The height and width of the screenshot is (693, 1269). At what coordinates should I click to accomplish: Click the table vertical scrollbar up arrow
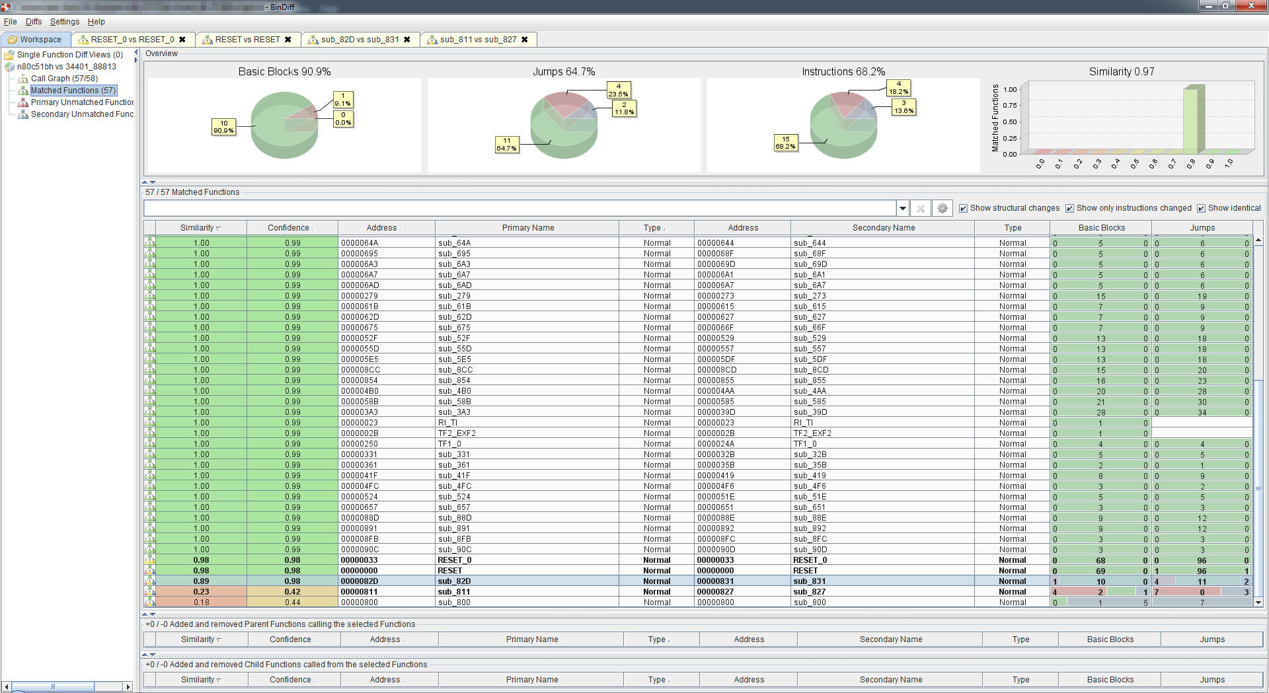pos(1258,240)
